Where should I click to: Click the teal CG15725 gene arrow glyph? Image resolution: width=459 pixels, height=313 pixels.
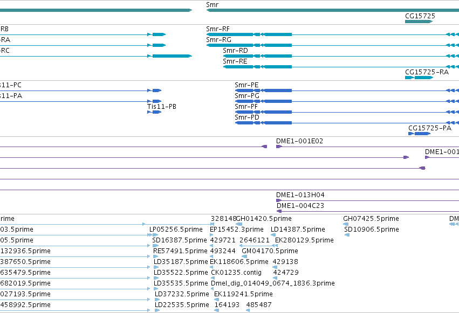419,22
